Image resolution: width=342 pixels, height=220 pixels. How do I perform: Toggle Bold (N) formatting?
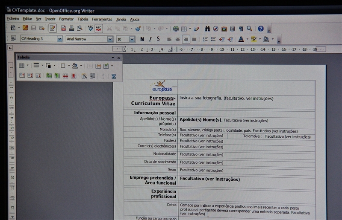click(142, 39)
